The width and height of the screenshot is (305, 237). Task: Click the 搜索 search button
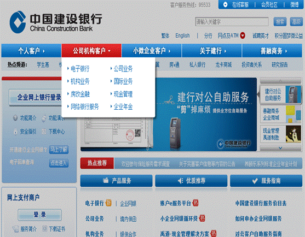[280, 21]
